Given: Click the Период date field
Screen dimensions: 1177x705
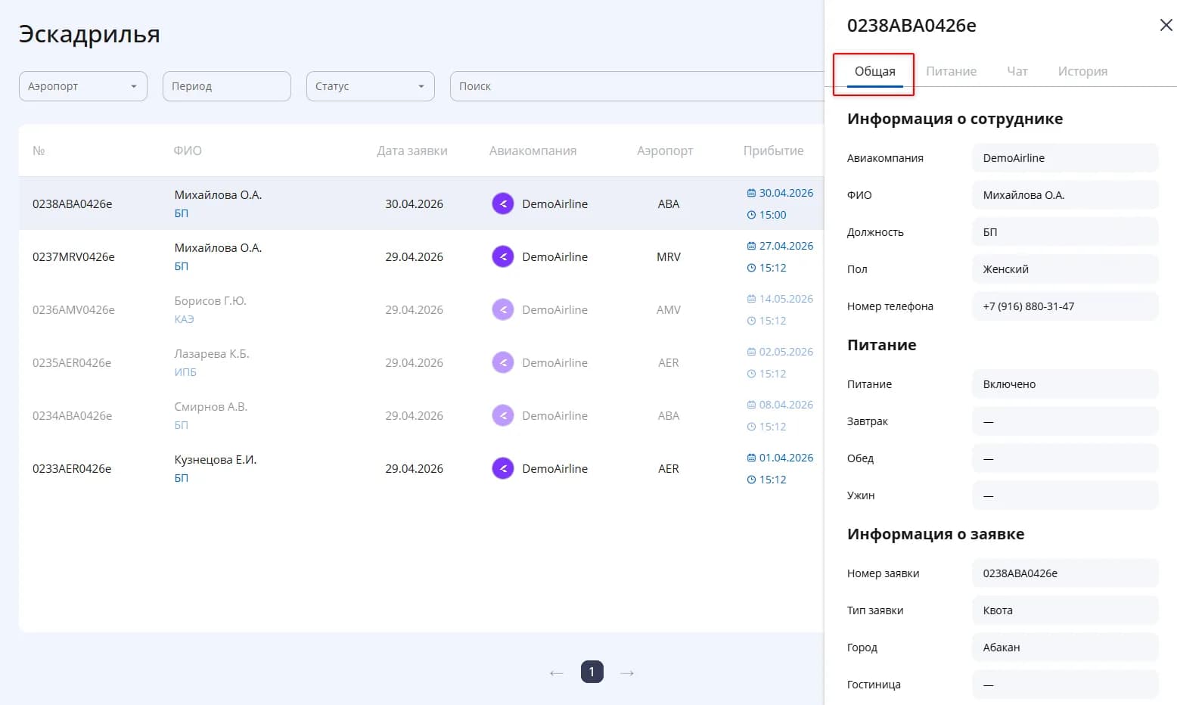Looking at the screenshot, I should 227,86.
